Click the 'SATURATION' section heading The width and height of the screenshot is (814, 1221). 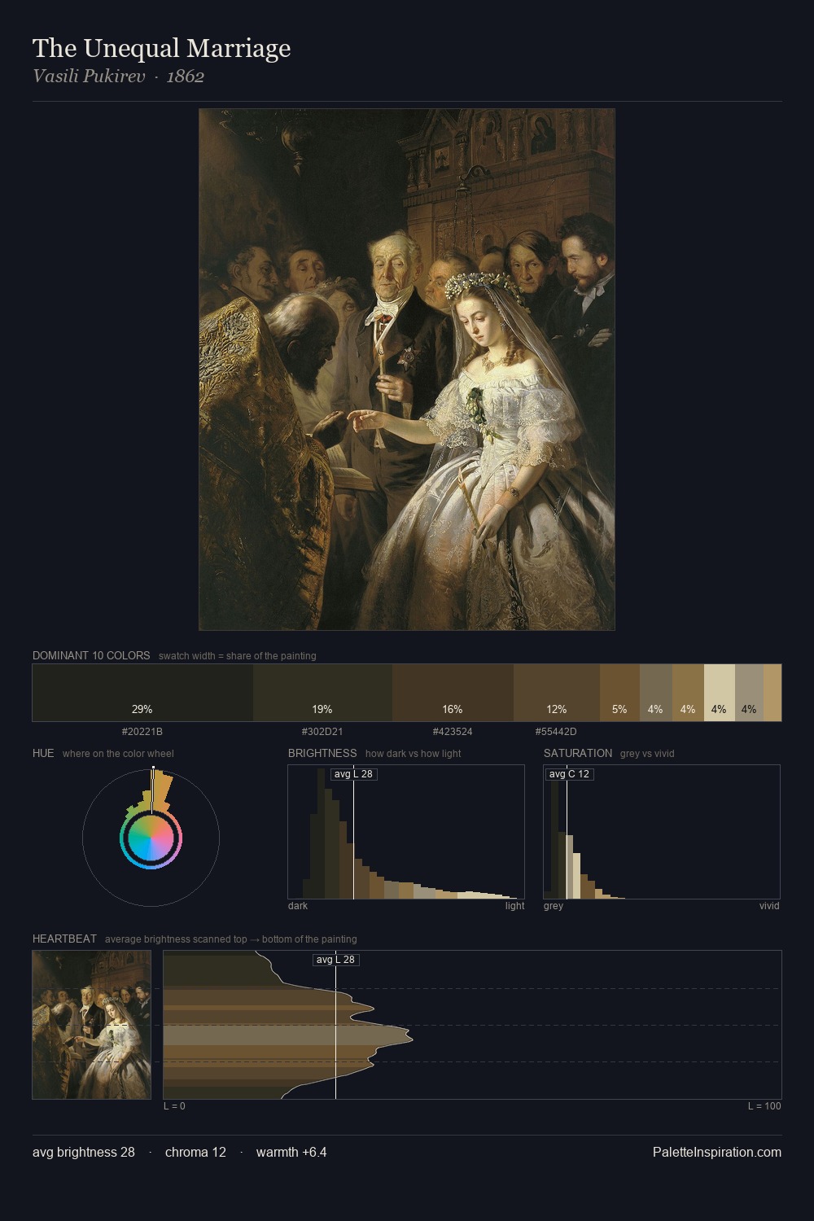tap(578, 753)
